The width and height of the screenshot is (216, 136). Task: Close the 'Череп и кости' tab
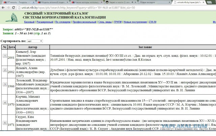click(x=135, y=2)
